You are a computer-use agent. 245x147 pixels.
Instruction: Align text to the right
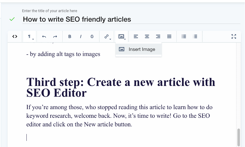click(x=158, y=36)
